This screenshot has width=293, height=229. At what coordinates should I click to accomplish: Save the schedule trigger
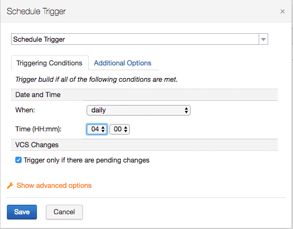click(22, 212)
